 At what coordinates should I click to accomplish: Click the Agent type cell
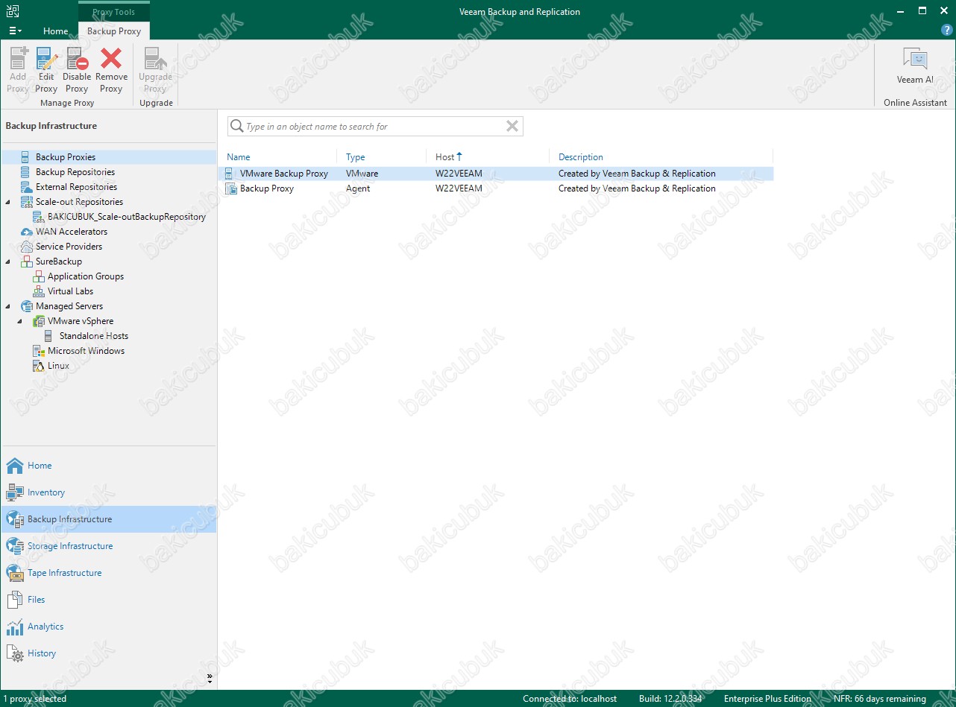[x=358, y=188]
